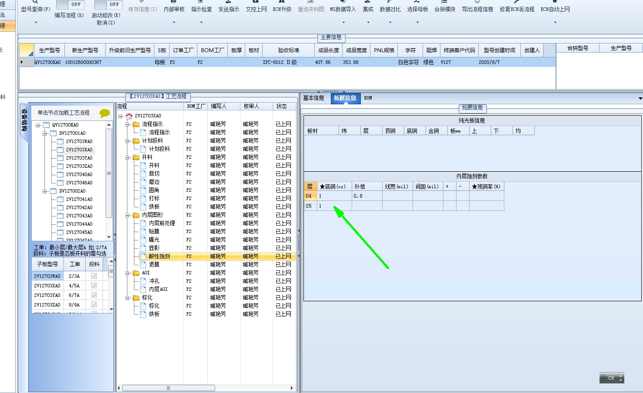The image size is (643, 393).
Task: Collapse the DV127002A0 tree node
Action: click(45, 191)
